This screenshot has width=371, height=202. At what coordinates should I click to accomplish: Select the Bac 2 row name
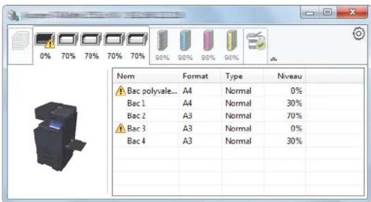coord(136,116)
